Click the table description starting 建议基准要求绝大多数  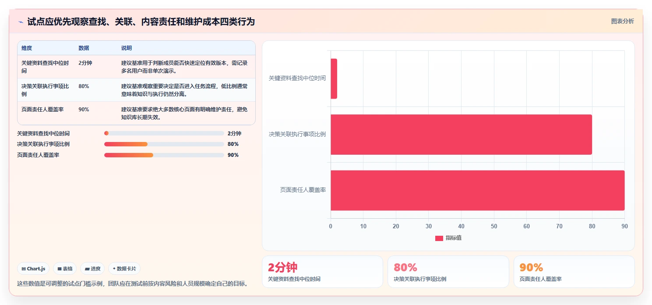coord(184,113)
